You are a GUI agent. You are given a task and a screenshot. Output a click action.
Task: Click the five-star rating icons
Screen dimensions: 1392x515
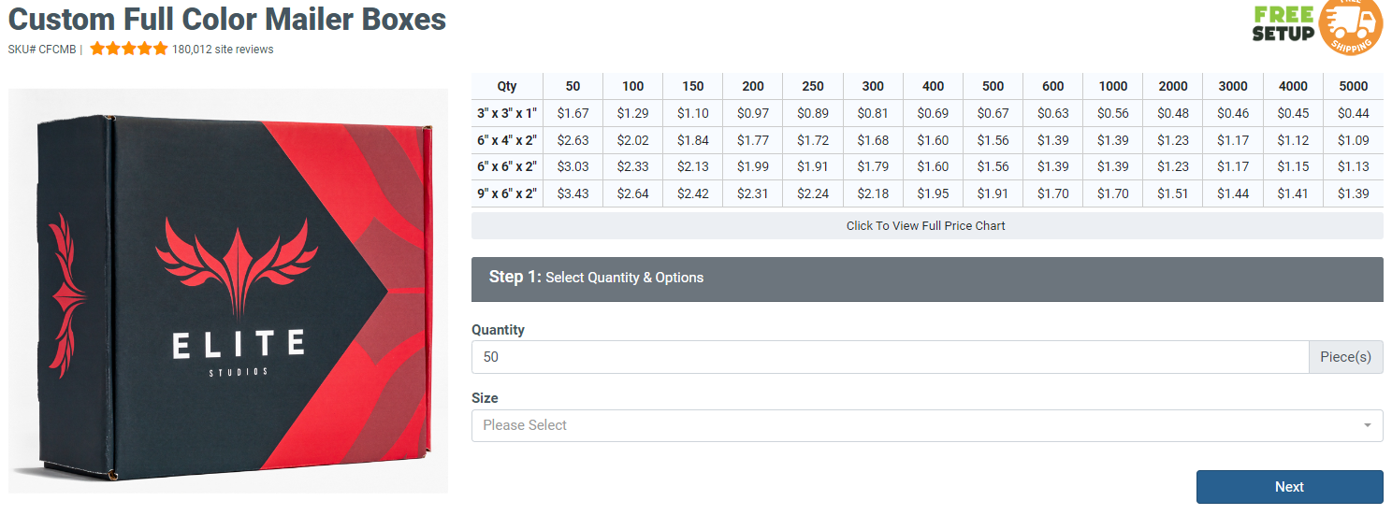[x=128, y=49]
